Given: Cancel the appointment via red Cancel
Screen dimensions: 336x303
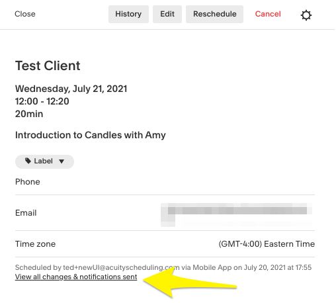Looking at the screenshot, I should 268,14.
